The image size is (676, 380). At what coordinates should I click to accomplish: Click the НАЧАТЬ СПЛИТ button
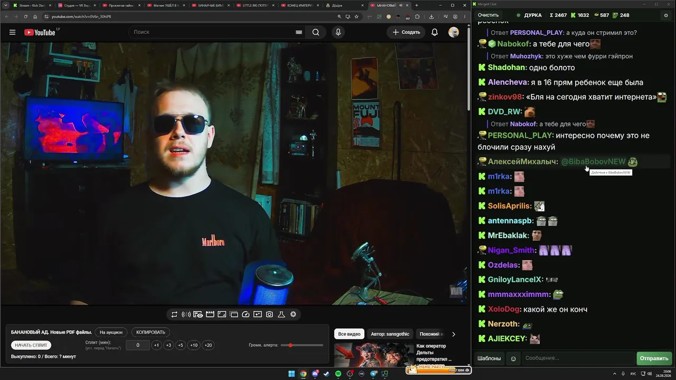pyautogui.click(x=31, y=345)
